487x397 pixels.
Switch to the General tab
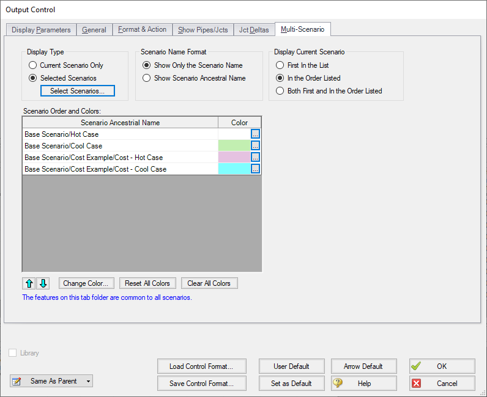(x=94, y=30)
